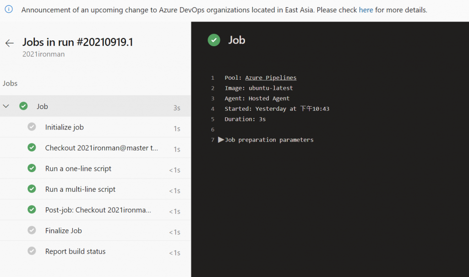Image resolution: width=469 pixels, height=277 pixels.
Task: Click gray status icon for Finalize Job
Action: click(32, 230)
